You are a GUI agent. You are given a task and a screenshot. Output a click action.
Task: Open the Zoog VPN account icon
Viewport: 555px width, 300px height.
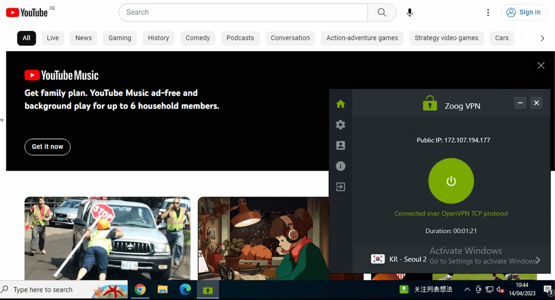(340, 145)
